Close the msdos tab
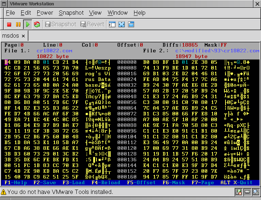The height and width of the screenshot is (200, 261). (x=23, y=36)
